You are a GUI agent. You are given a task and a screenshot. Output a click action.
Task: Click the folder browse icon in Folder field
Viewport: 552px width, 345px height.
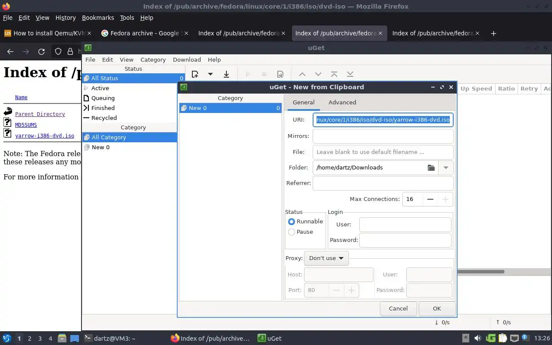coord(431,168)
